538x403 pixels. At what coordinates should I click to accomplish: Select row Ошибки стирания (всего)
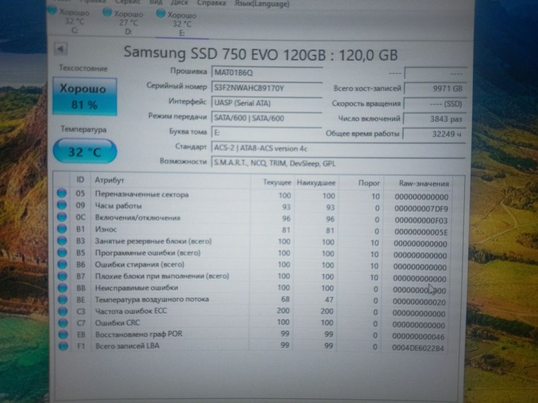(253, 265)
